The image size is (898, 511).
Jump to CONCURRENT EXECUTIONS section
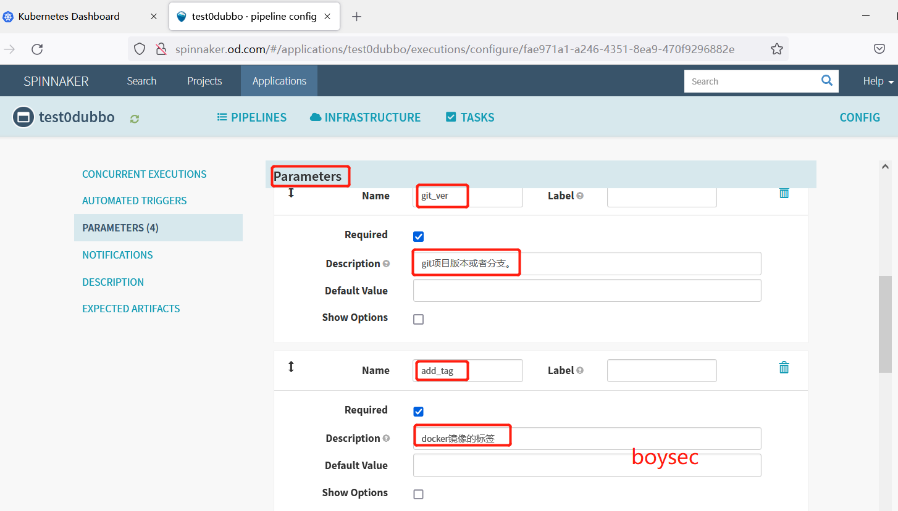pos(145,174)
